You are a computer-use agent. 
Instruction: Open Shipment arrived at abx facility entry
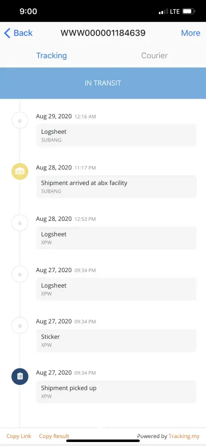click(x=116, y=186)
